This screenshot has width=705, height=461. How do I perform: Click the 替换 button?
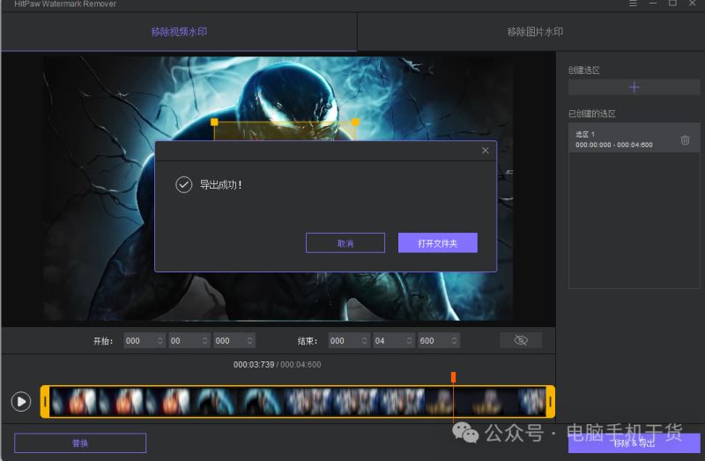tap(80, 443)
